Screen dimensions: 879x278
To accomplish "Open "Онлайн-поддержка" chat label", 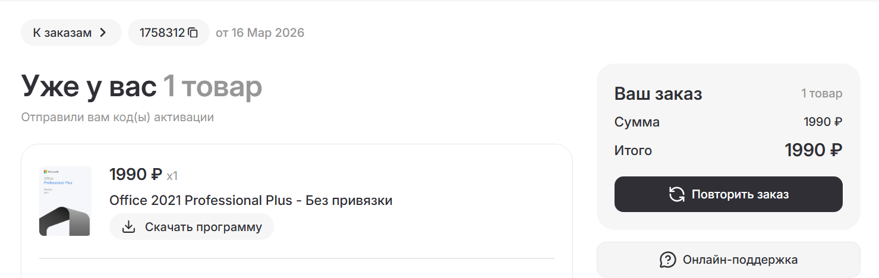I will (740, 260).
